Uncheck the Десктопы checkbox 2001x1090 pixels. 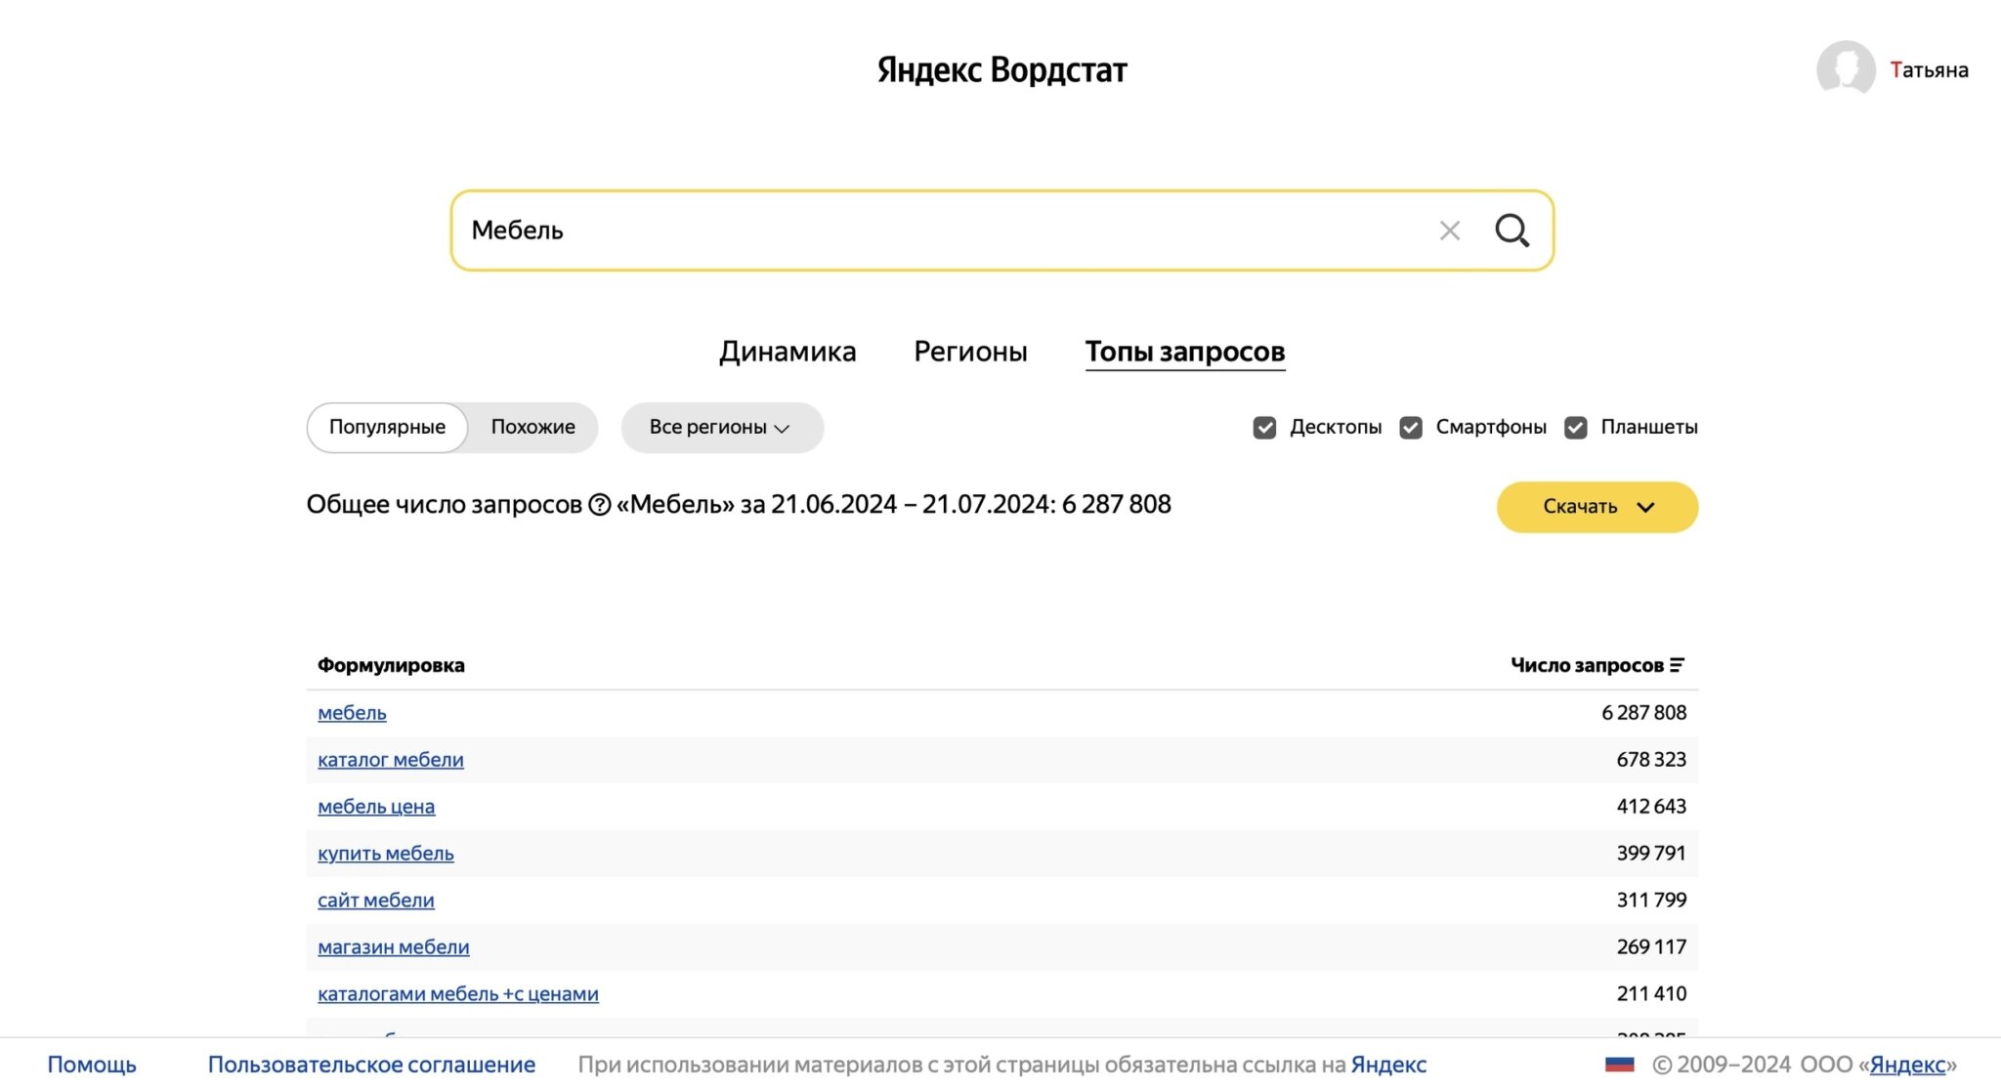[x=1264, y=428]
